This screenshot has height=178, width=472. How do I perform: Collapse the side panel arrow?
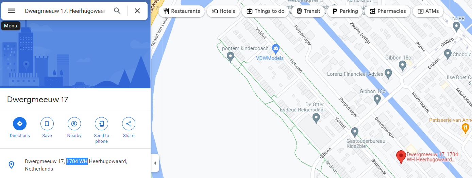click(155, 163)
